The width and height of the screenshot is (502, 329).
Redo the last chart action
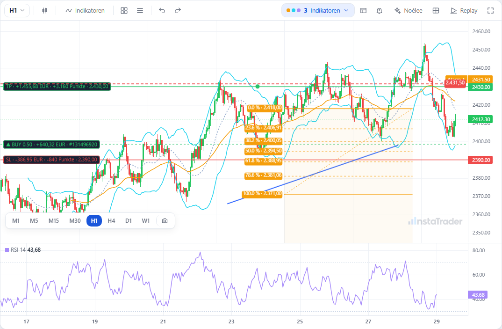pyautogui.click(x=178, y=11)
